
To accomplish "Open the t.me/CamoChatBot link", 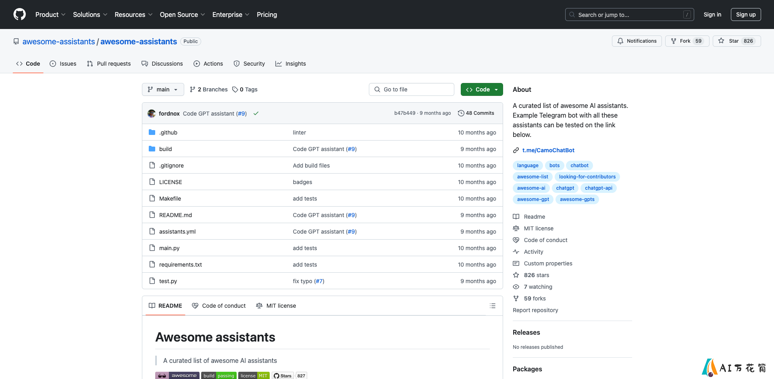I will point(548,150).
